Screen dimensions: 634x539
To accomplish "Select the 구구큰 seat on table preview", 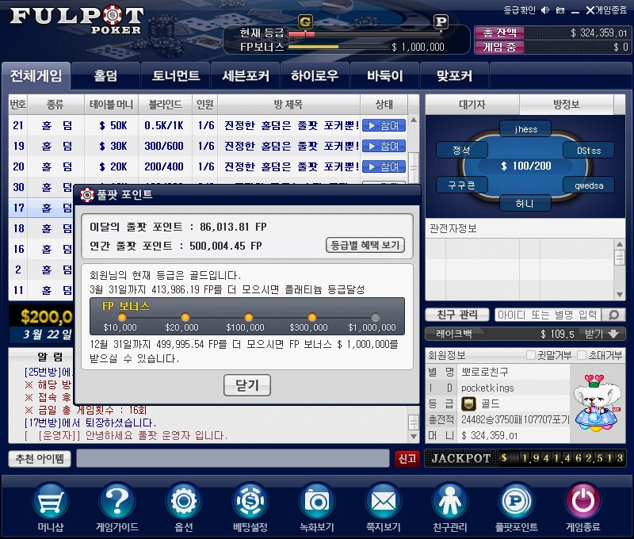I will click(462, 185).
